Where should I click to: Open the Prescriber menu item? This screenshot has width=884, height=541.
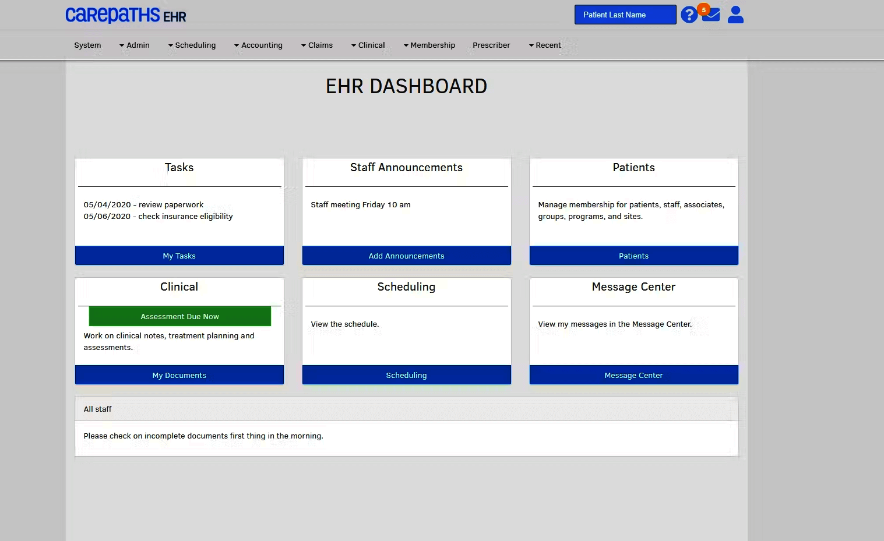[x=491, y=45]
